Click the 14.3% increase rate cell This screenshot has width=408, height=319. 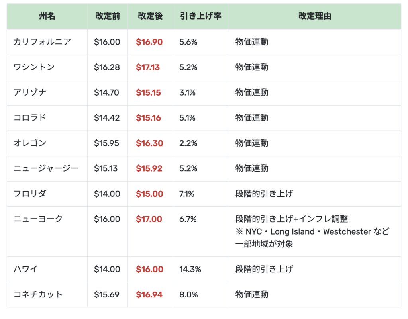click(x=190, y=269)
